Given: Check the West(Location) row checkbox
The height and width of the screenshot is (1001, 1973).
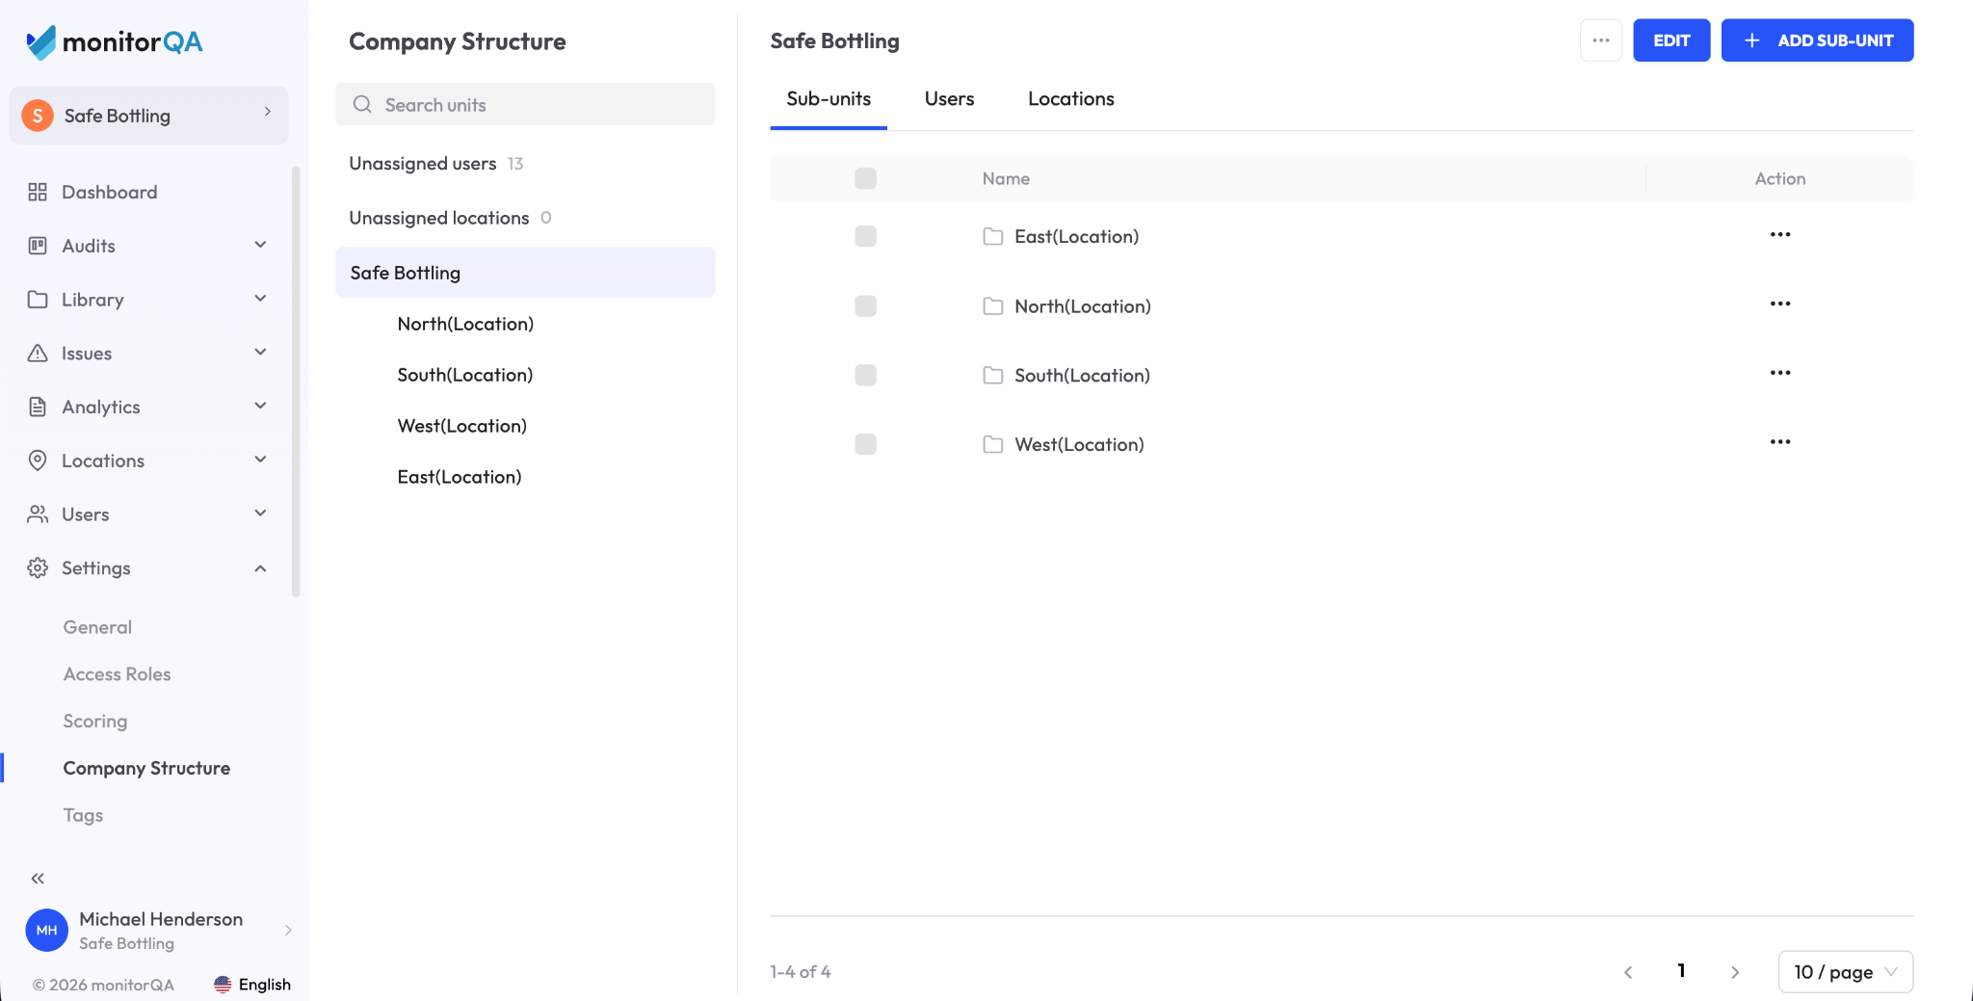Looking at the screenshot, I should [x=866, y=444].
